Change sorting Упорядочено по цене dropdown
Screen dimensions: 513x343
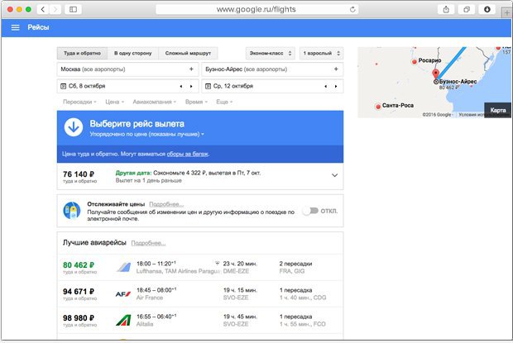pyautogui.click(x=147, y=134)
